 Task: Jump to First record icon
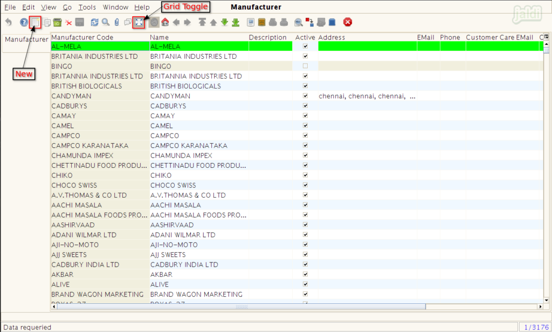pos(202,22)
